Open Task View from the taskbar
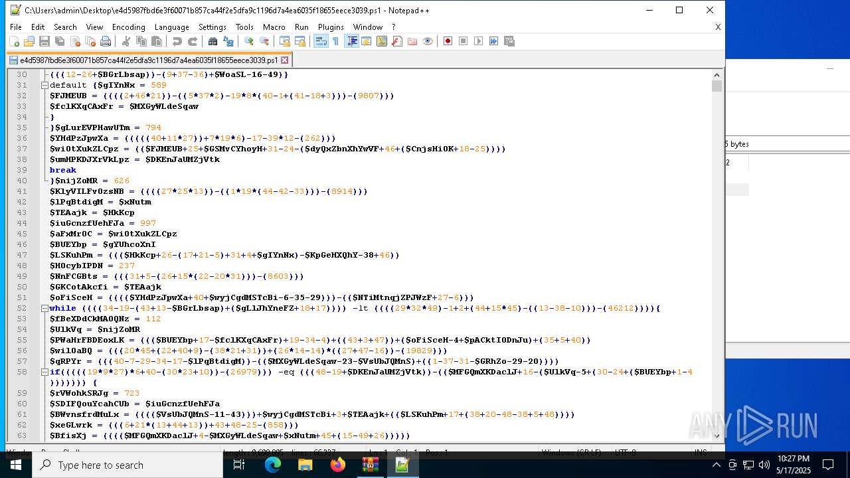The height and width of the screenshot is (478, 850). 239,465
